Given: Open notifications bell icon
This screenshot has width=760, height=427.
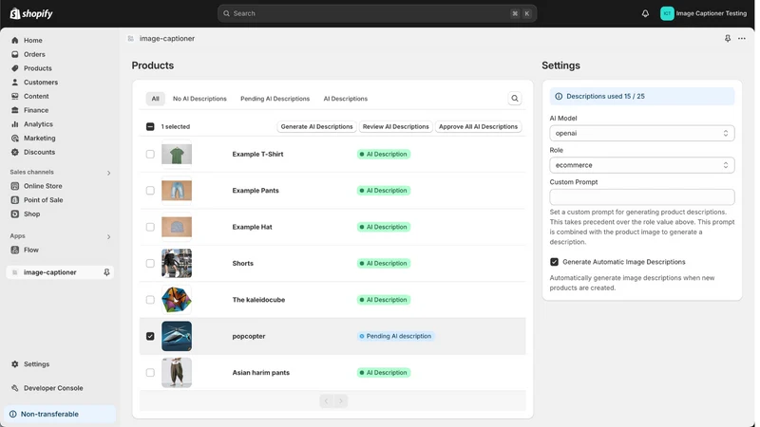Looking at the screenshot, I should point(645,13).
